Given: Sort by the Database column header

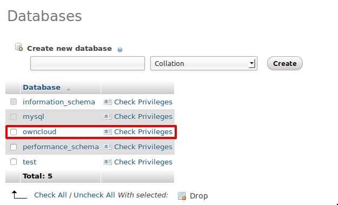Looking at the screenshot, I should (42, 88).
